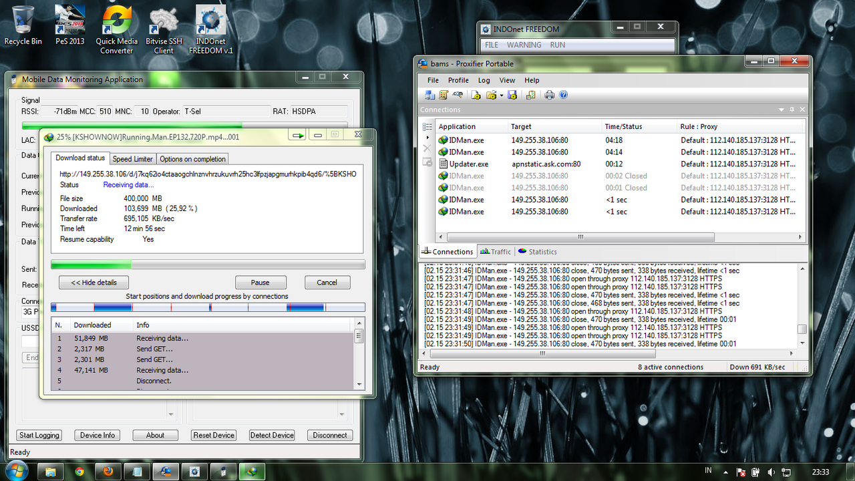The height and width of the screenshot is (481, 855).
Task: Open the Options on completion tab
Action: (x=192, y=159)
